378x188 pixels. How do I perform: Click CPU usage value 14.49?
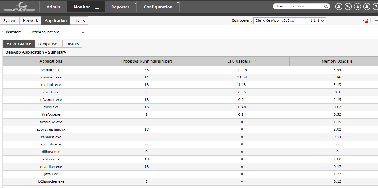[x=242, y=70]
